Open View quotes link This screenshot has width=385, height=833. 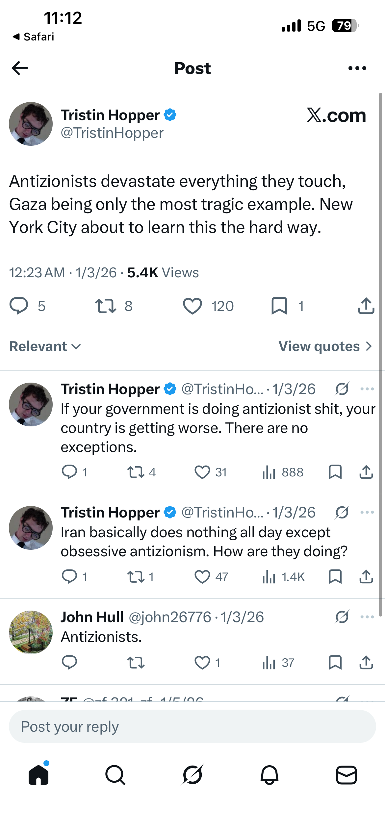pos(325,346)
